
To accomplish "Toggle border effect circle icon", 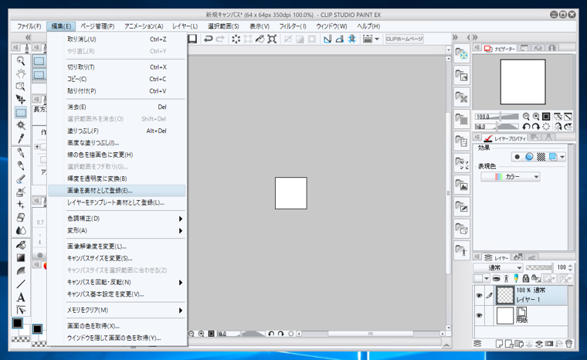I will click(517, 157).
